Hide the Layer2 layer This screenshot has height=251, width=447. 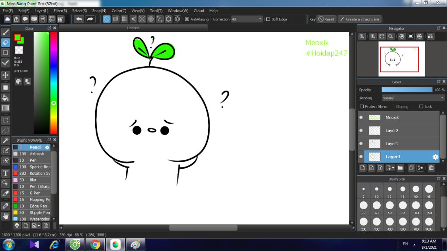point(361,131)
